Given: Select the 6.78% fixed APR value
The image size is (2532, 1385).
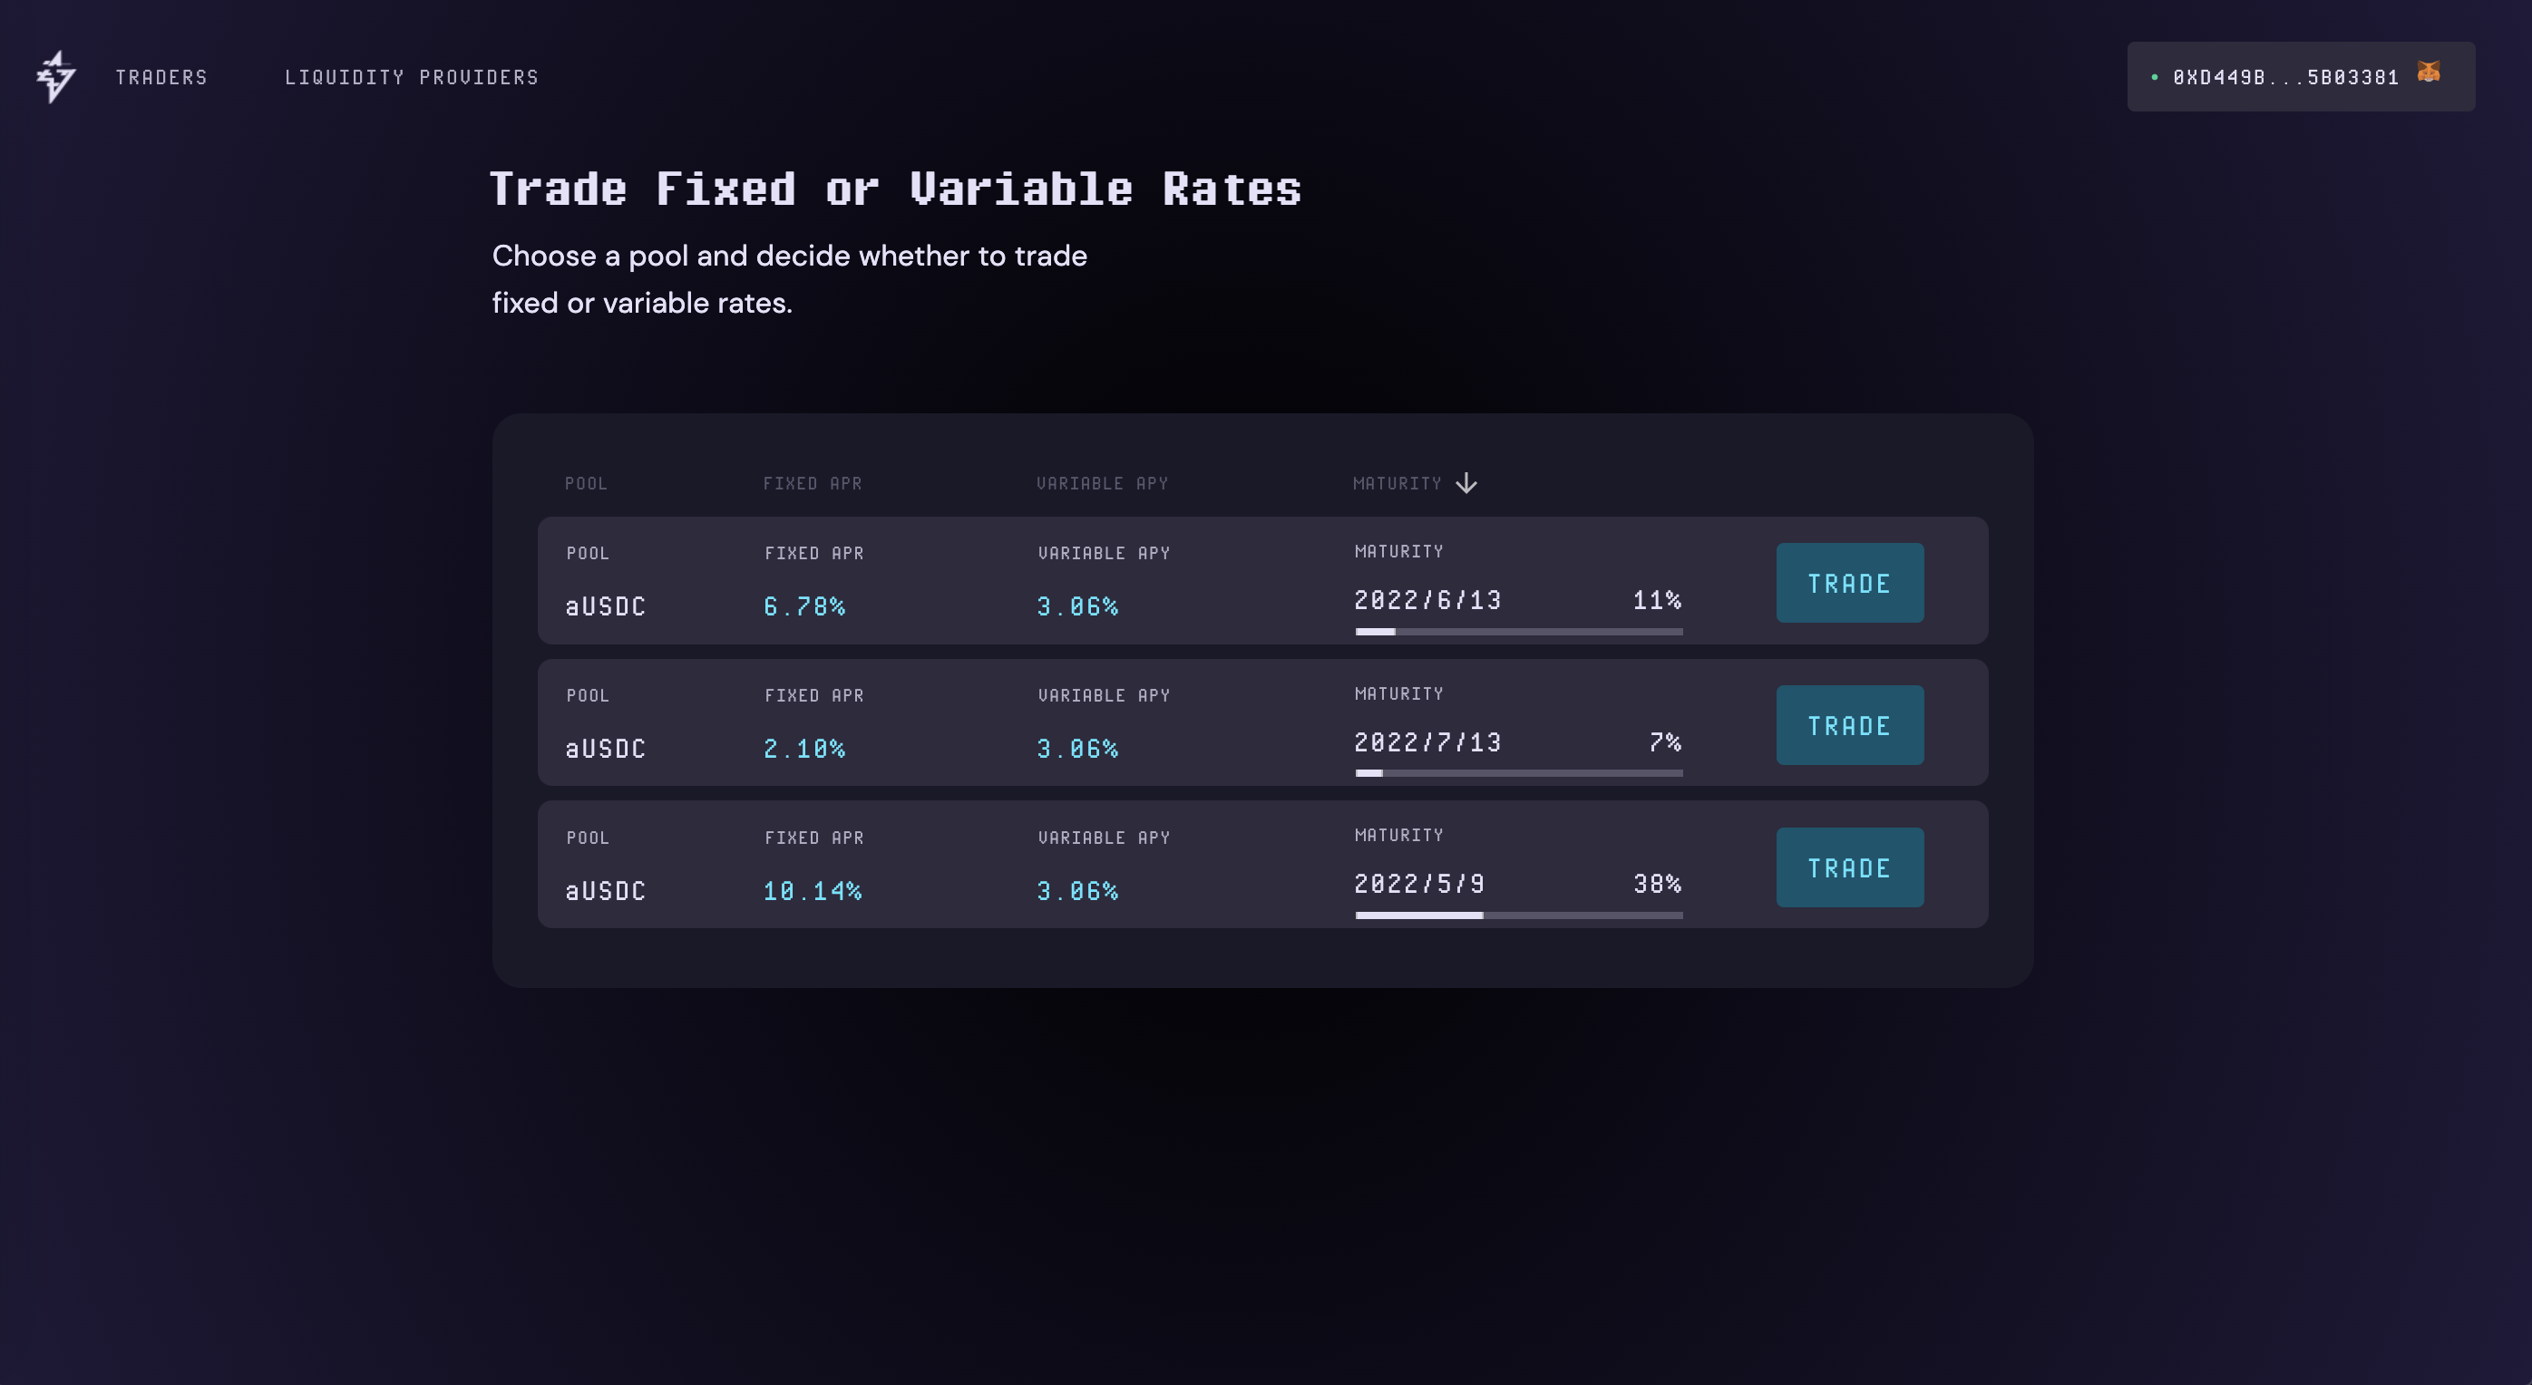Looking at the screenshot, I should (x=804, y=607).
